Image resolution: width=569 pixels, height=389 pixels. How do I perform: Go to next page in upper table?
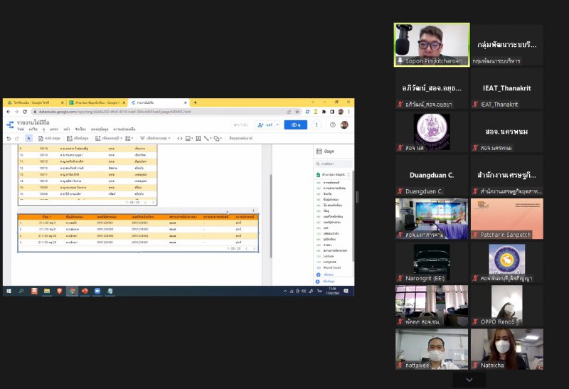pos(153,203)
